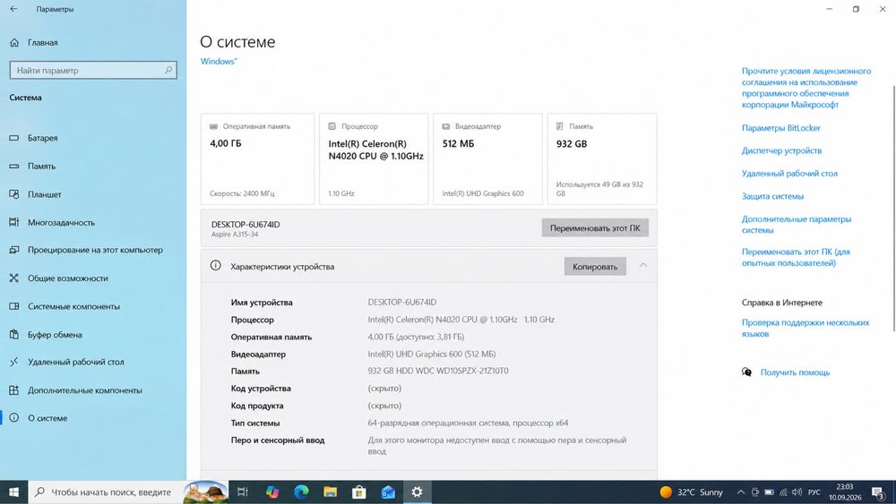Open the clock showing 23:03

(x=845, y=491)
